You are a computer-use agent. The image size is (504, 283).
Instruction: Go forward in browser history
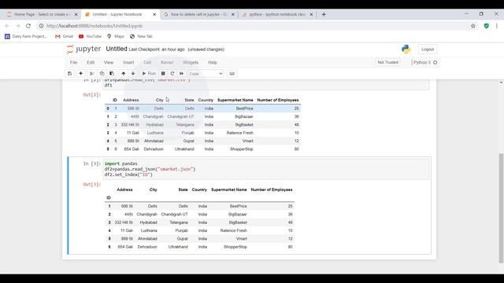point(17,26)
